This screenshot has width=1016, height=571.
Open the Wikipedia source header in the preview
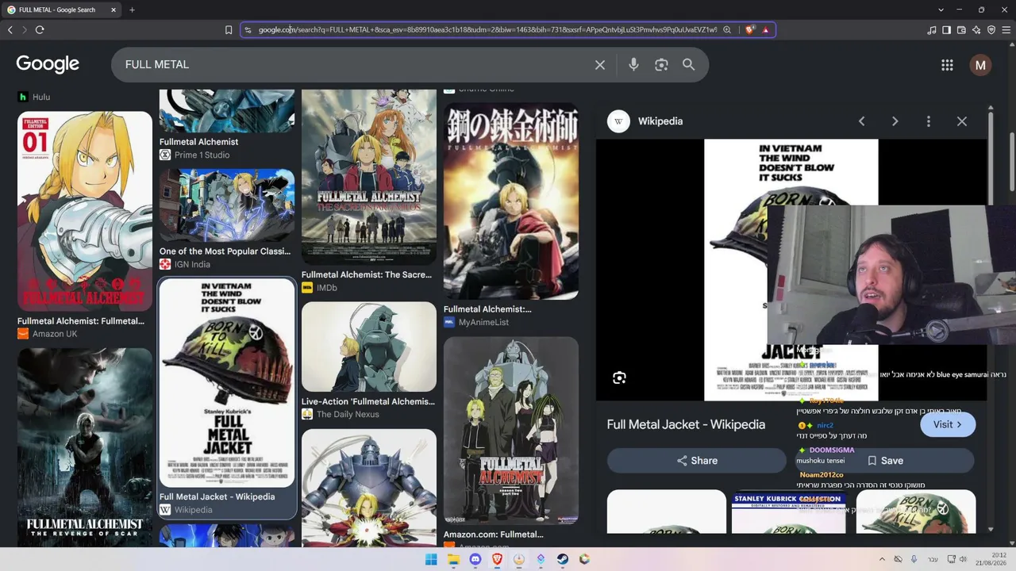pos(645,121)
